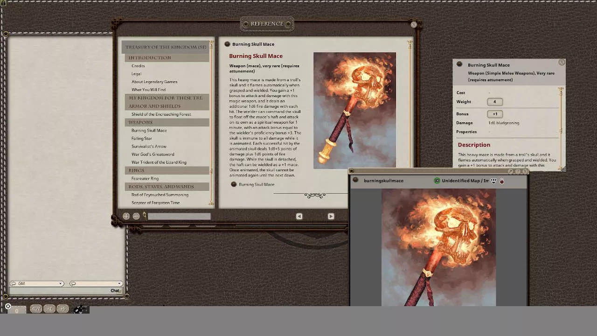Click the Damage text 1d6 bludgeoning
The height and width of the screenshot is (336, 597).
(504, 123)
